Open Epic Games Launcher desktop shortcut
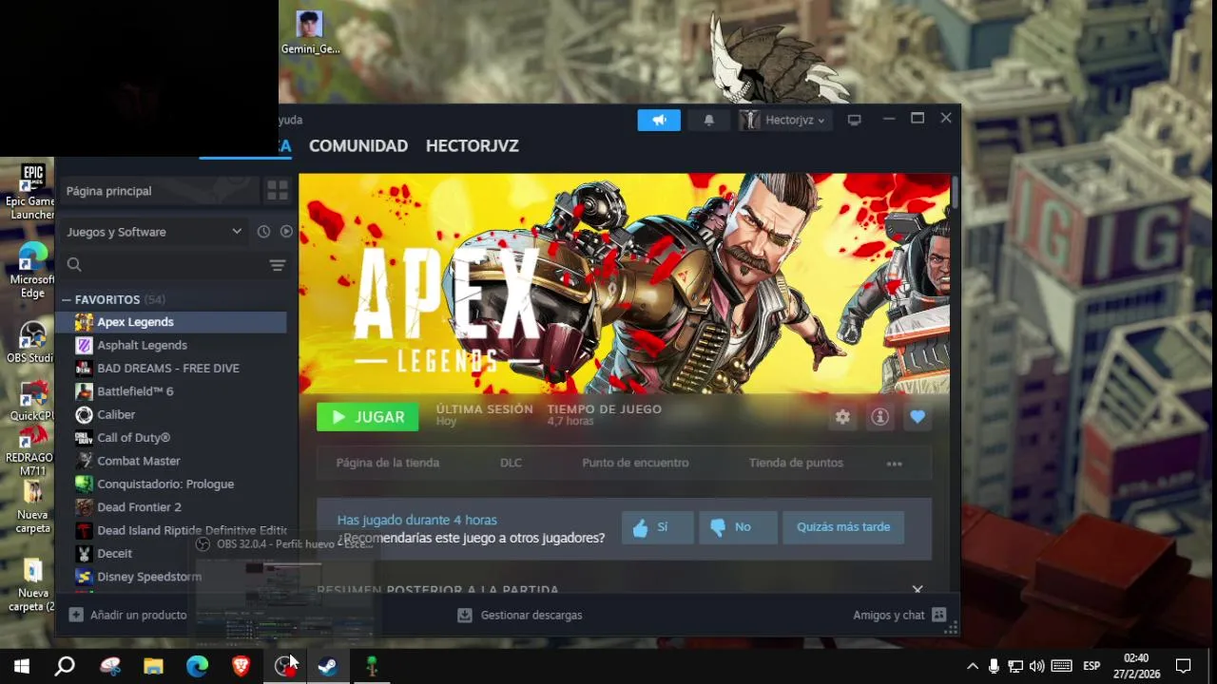Screen dimensions: 1217x684 [x=31, y=192]
